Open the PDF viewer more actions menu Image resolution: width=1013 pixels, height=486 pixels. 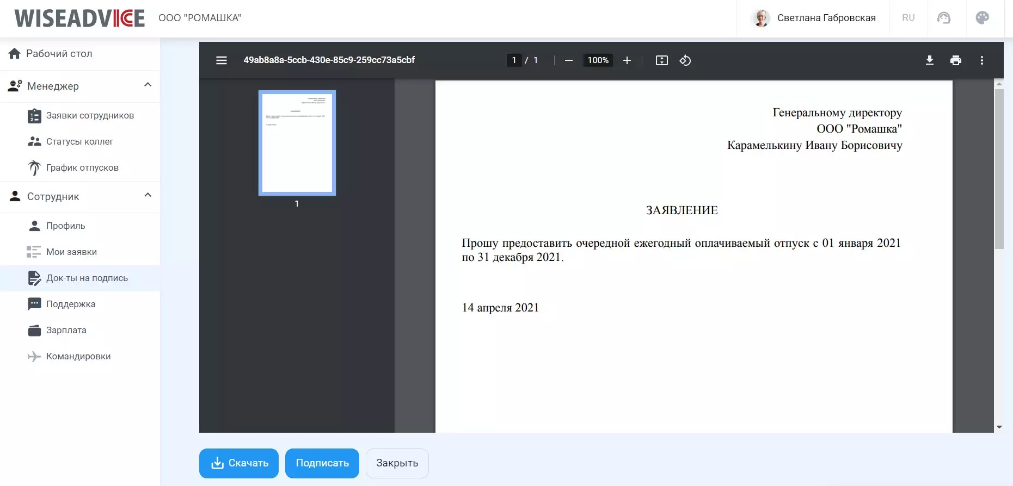click(982, 60)
